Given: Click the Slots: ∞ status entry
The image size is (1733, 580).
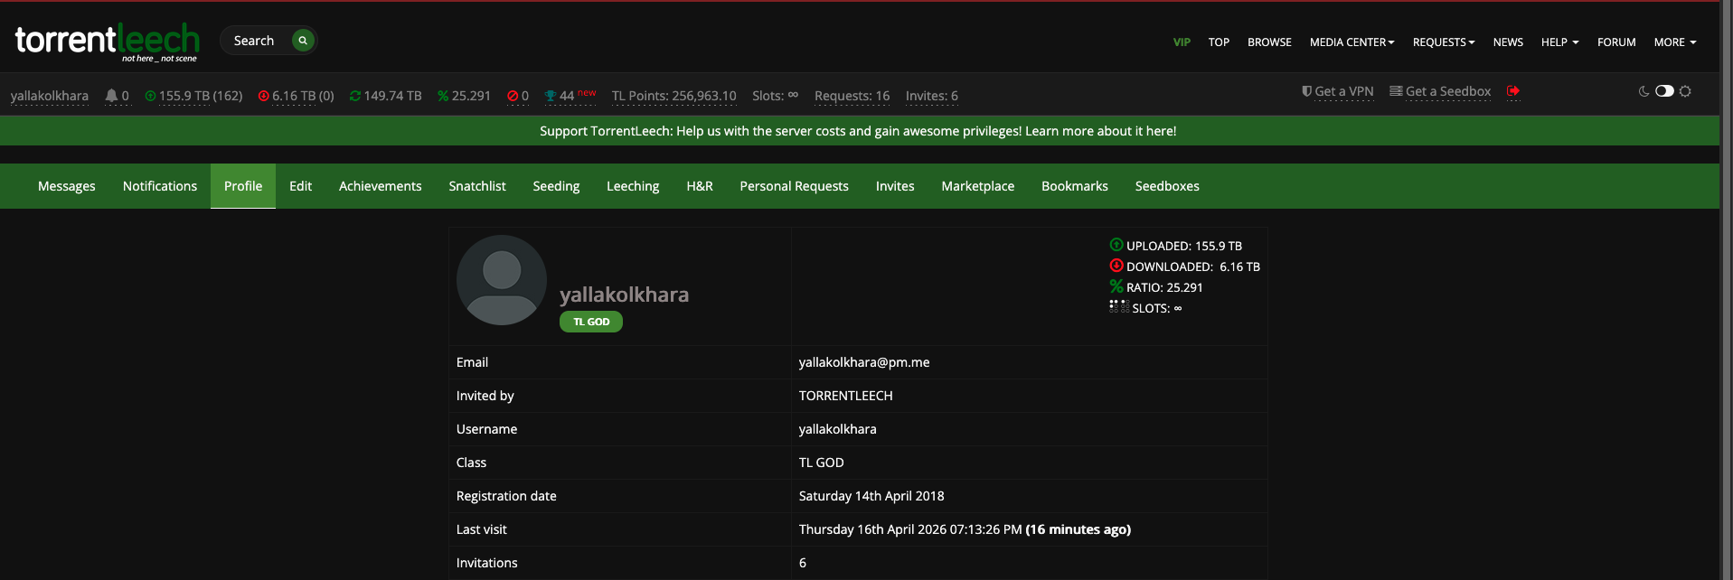Looking at the screenshot, I should [776, 96].
